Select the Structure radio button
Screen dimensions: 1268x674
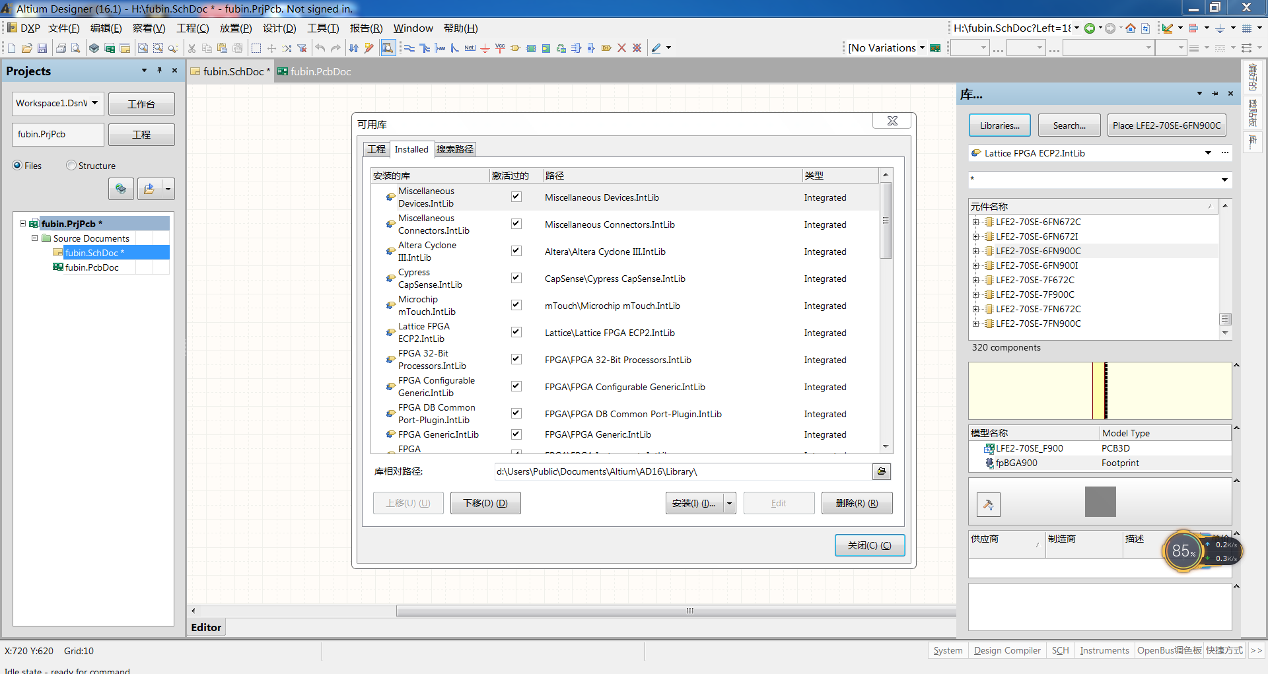(71, 166)
